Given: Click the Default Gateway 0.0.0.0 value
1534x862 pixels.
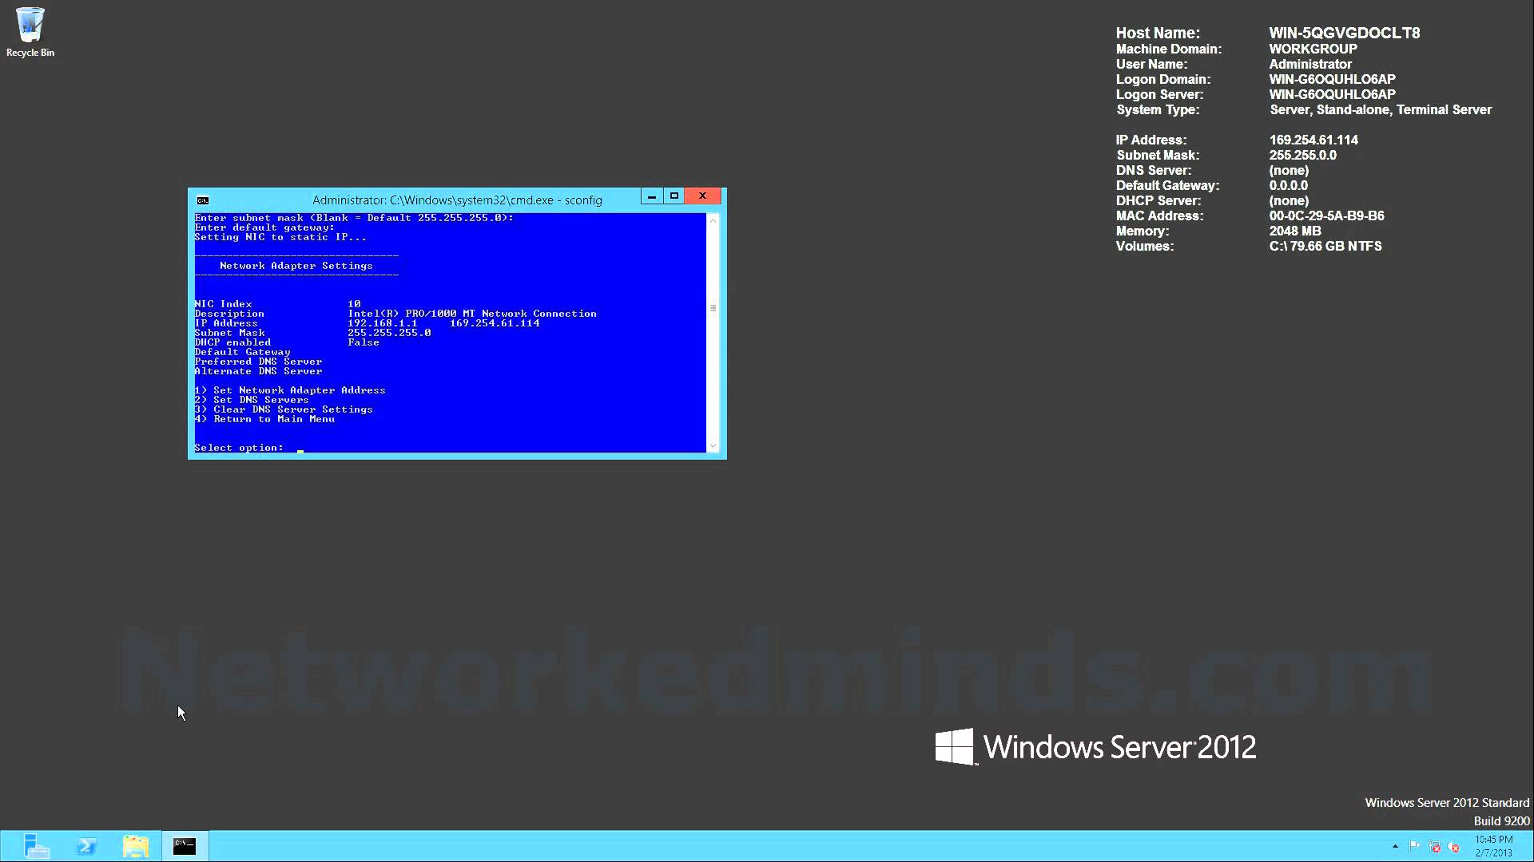Looking at the screenshot, I should tap(1288, 185).
